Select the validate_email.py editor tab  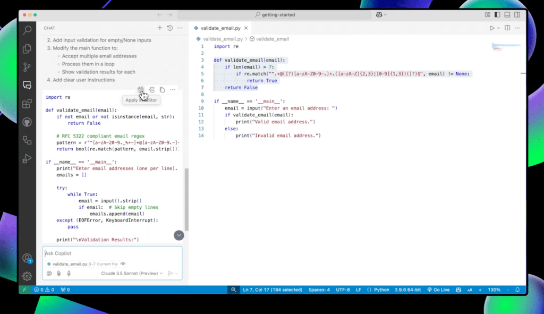220,28
